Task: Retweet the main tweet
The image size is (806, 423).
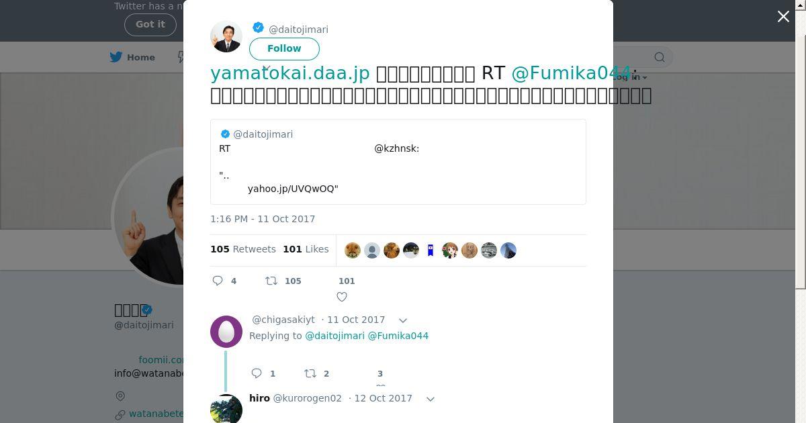Action: [271, 281]
